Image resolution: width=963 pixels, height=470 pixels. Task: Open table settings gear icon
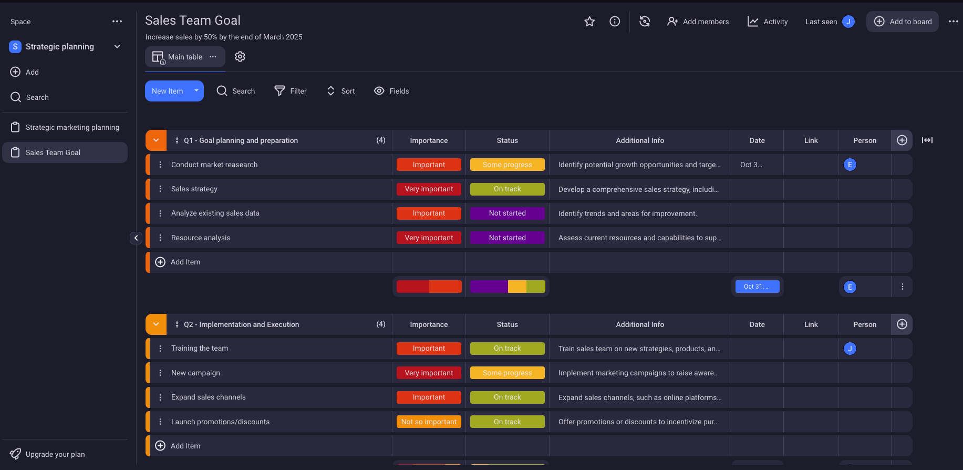coord(240,57)
